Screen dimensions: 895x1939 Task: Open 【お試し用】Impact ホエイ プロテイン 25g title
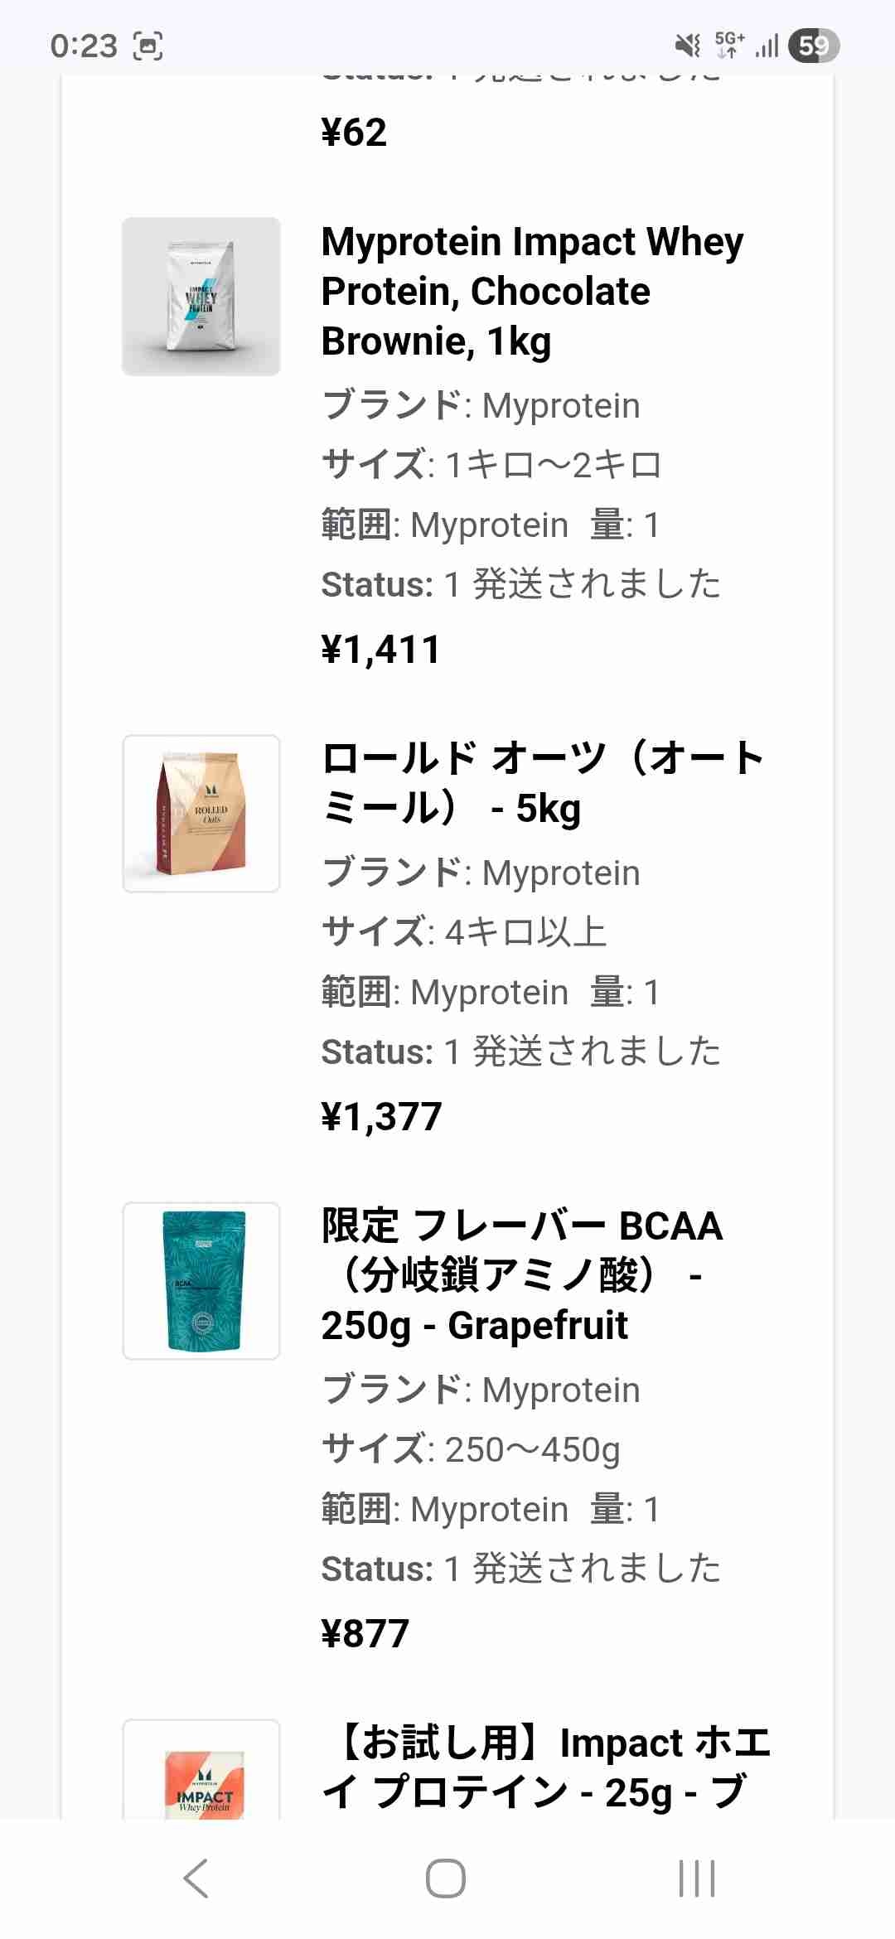[547, 1767]
